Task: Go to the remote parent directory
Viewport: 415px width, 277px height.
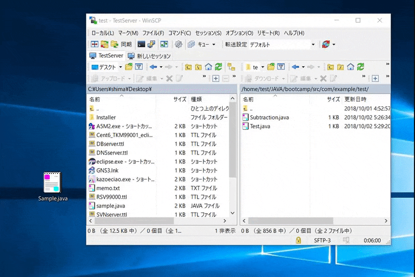Action: (x=330, y=67)
